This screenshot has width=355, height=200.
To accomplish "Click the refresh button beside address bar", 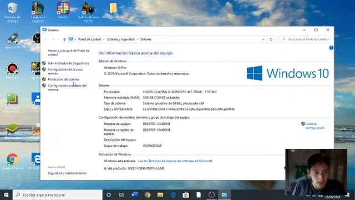I will click(271, 39).
